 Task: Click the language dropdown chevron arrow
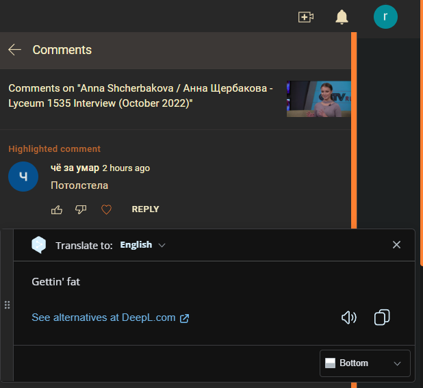[162, 245]
